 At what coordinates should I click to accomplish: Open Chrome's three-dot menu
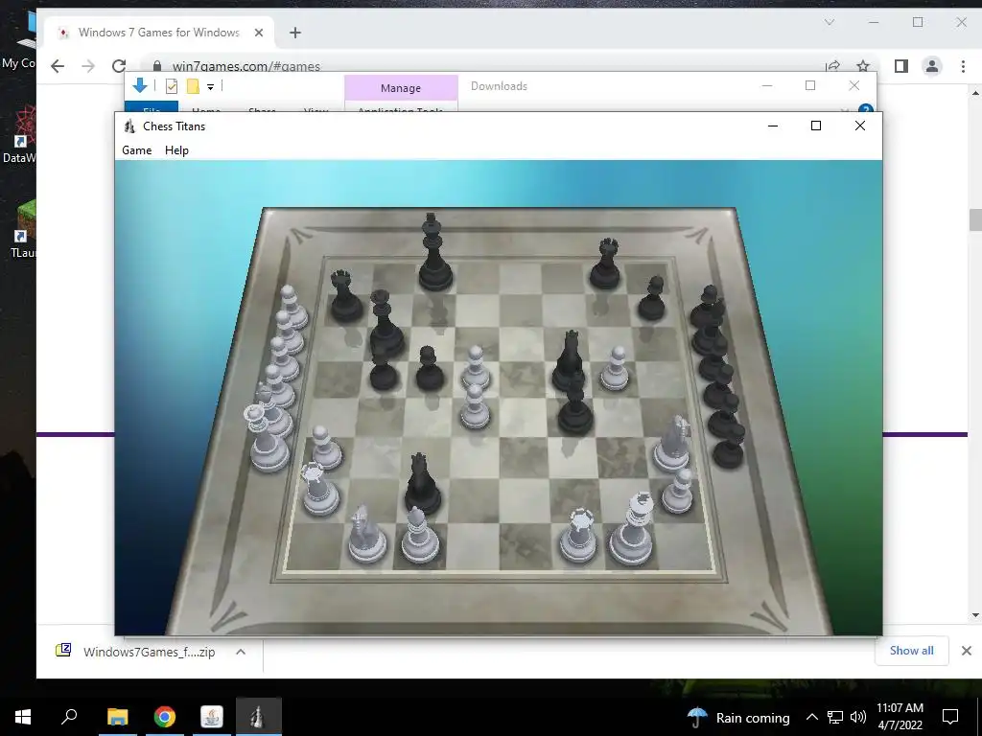point(963,66)
